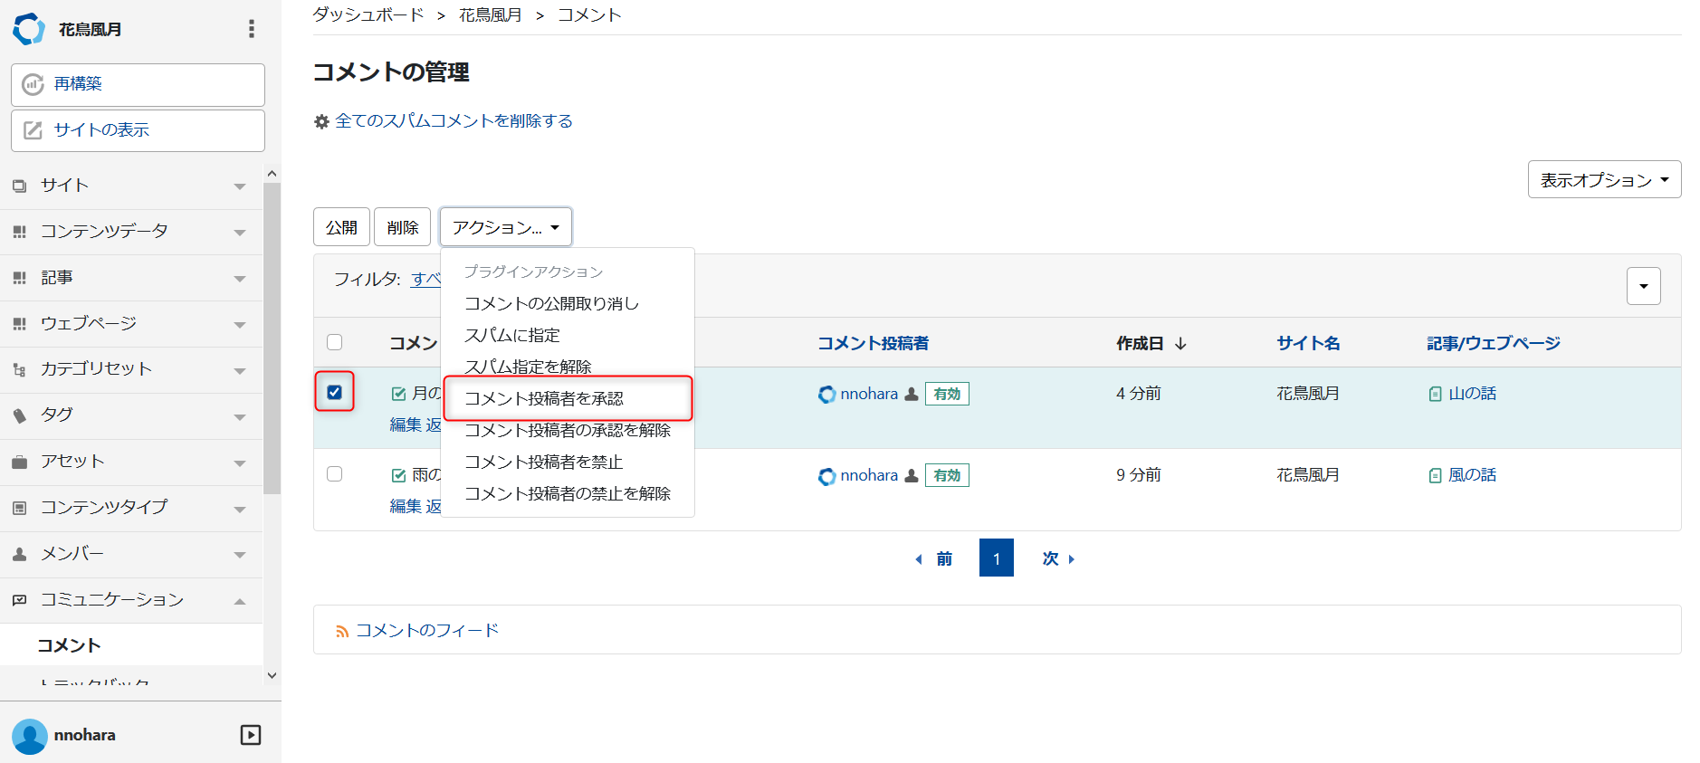
Task: Expand the メンバー sidebar section
Action: point(240,555)
